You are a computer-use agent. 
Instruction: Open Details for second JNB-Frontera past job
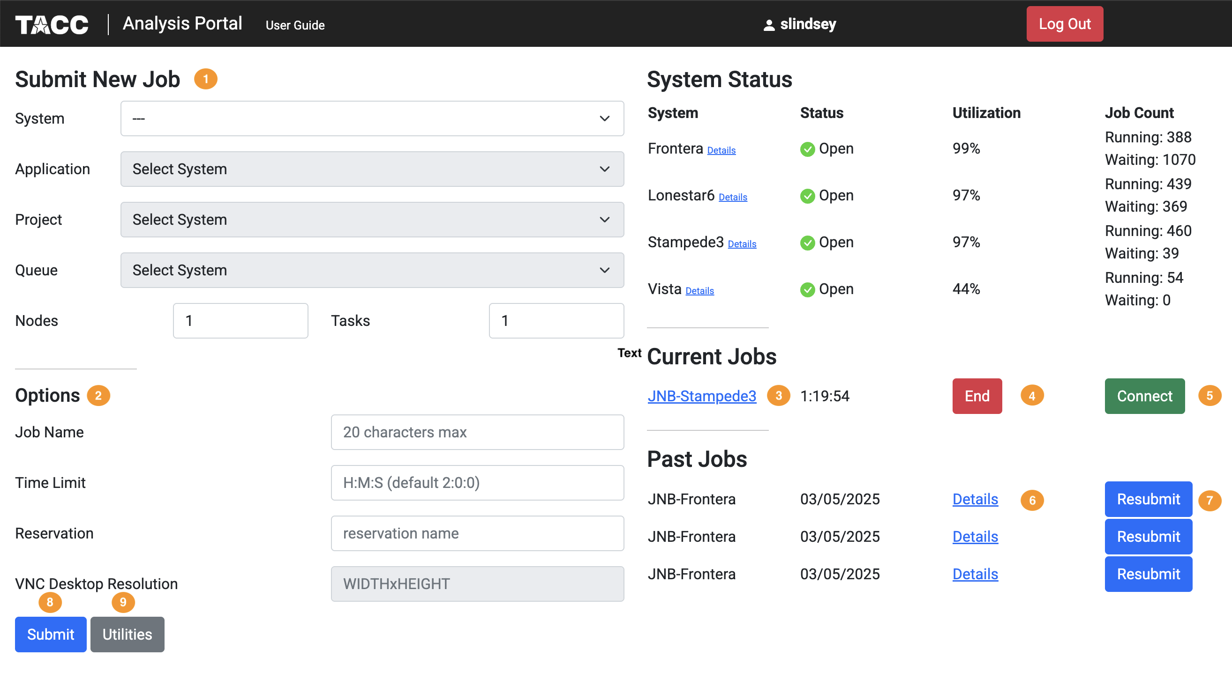pos(975,537)
